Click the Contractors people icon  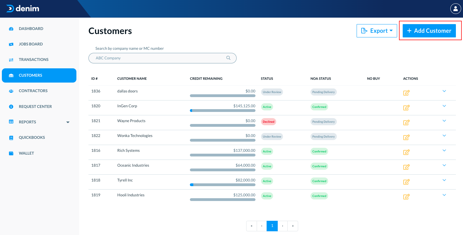11,91
